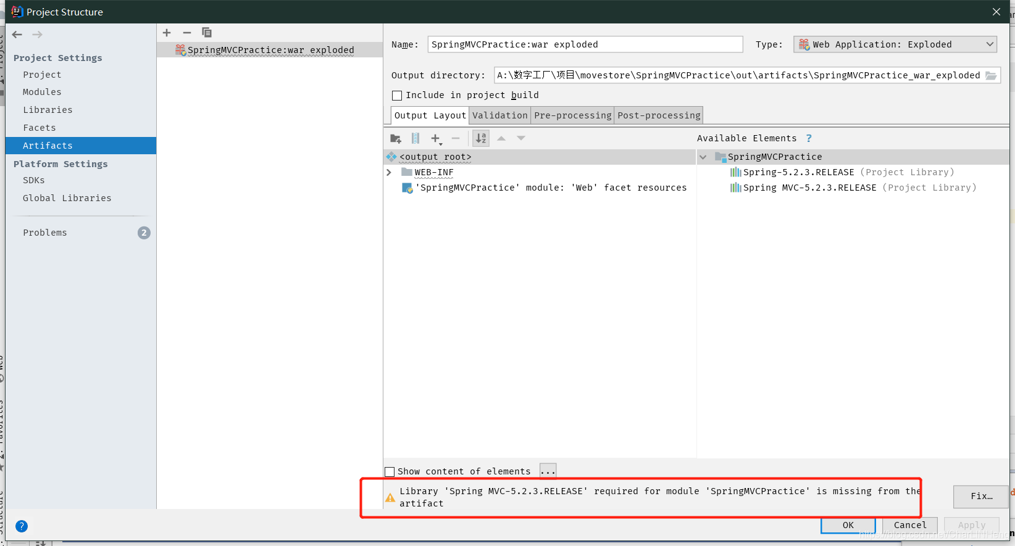Collapse SpringMVCPractice available elements node
The width and height of the screenshot is (1015, 546).
tap(703, 157)
